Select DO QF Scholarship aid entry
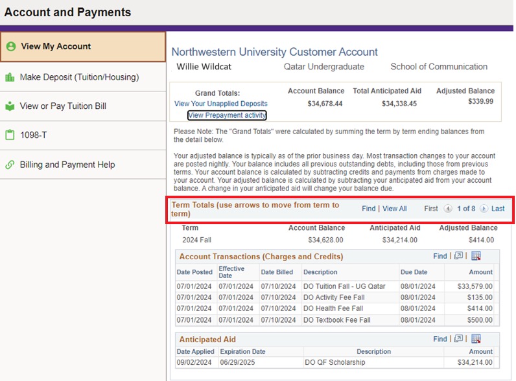 pyautogui.click(x=334, y=362)
